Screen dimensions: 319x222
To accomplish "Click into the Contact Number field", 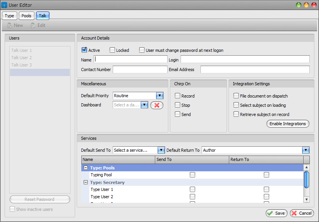I will [x=140, y=70].
